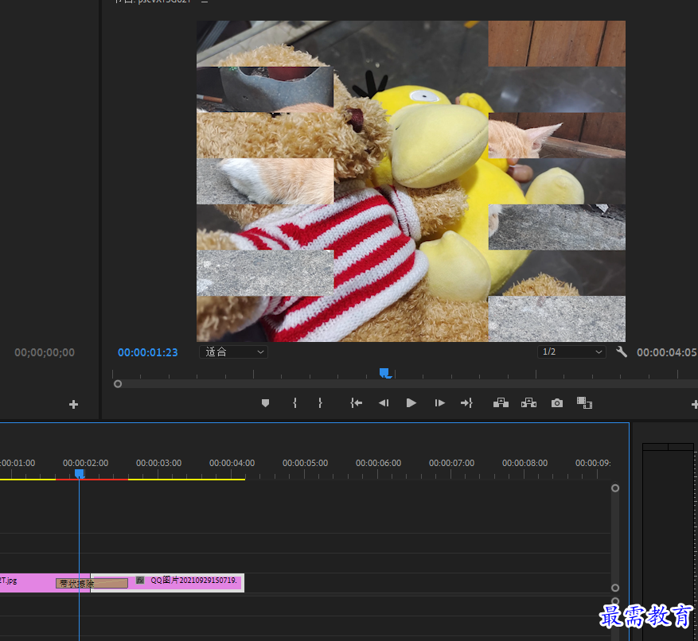Click the fx badge on the QQ图片 clip
Screen dimensions: 698x641
pos(140,580)
